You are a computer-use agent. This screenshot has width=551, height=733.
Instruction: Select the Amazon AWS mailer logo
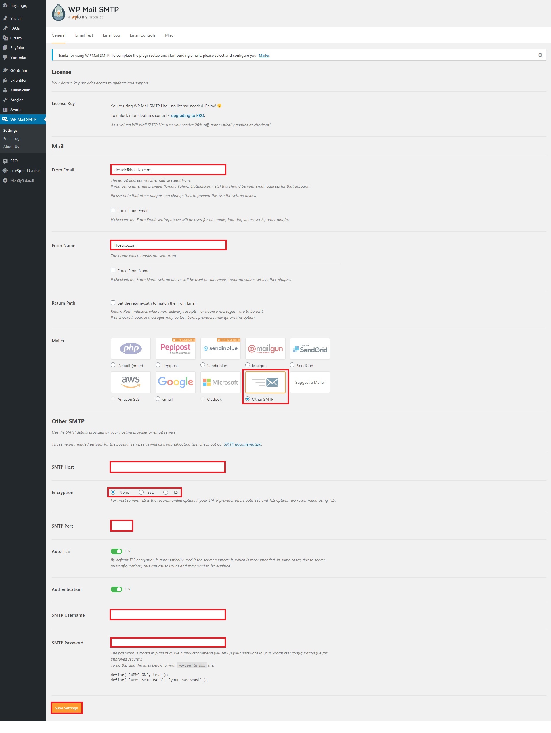pos(131,382)
